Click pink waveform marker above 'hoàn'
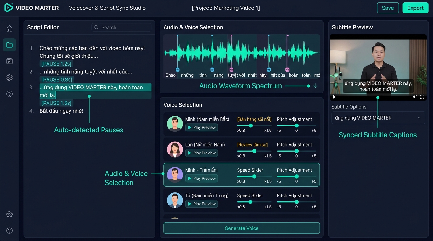The width and height of the screenshot is (433, 241). pyautogui.click(x=287, y=69)
